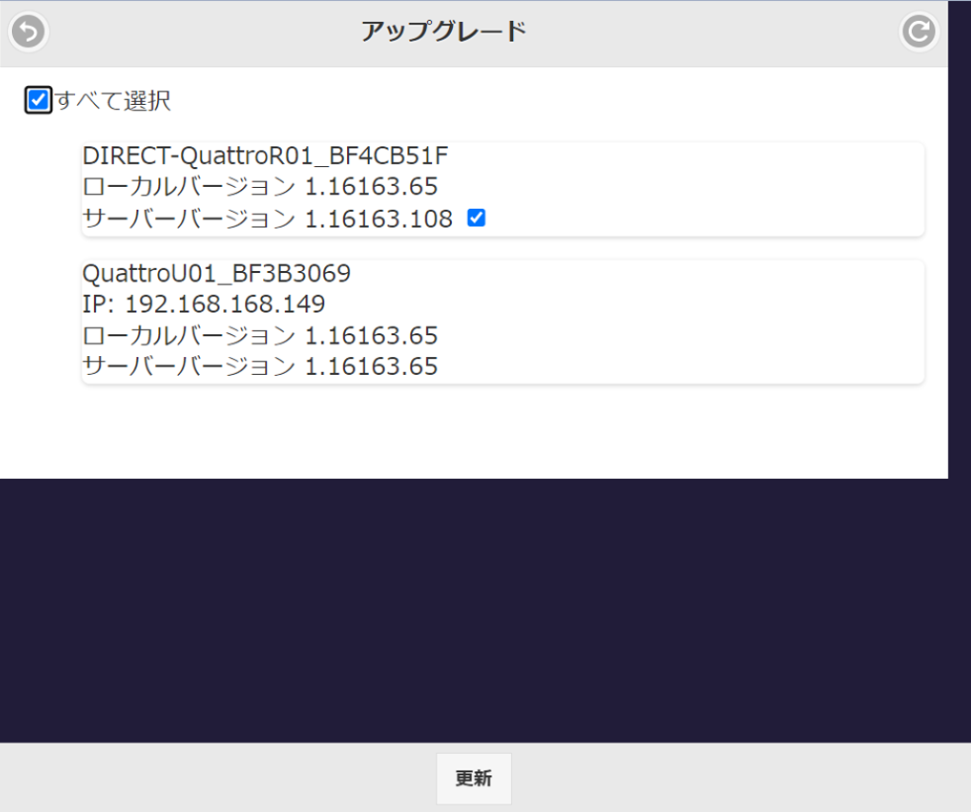The width and height of the screenshot is (971, 812).
Task: Click サーバーバージョン 1.16163.65 under QuattroU01
Action: click(260, 367)
